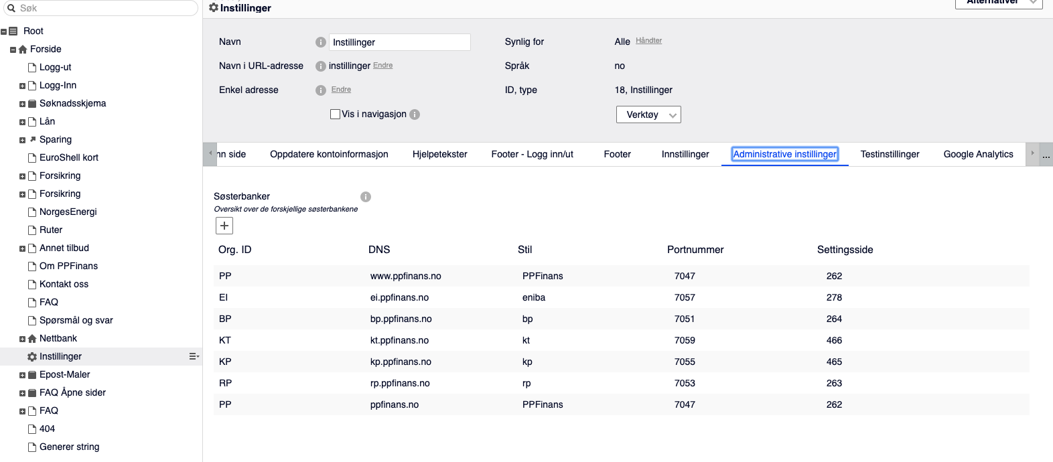Open context menu icon on Instillinger tree row
The image size is (1053, 462).
pos(194,356)
